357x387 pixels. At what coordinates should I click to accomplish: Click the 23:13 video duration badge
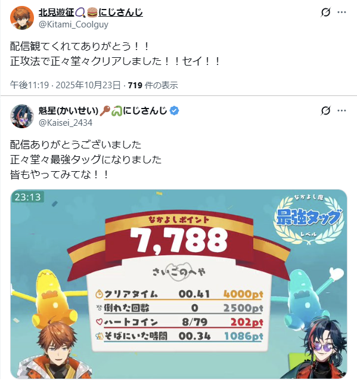27,197
